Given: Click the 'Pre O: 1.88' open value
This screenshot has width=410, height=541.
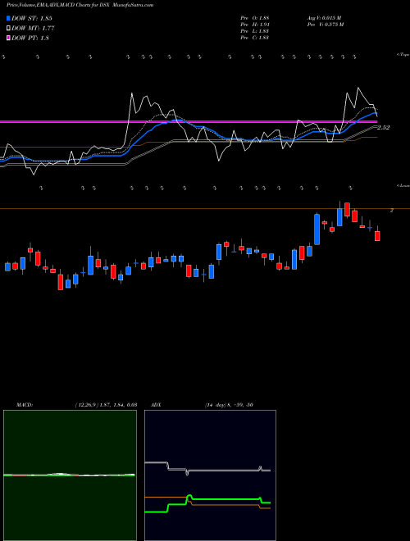Looking at the screenshot, I should click(255, 18).
